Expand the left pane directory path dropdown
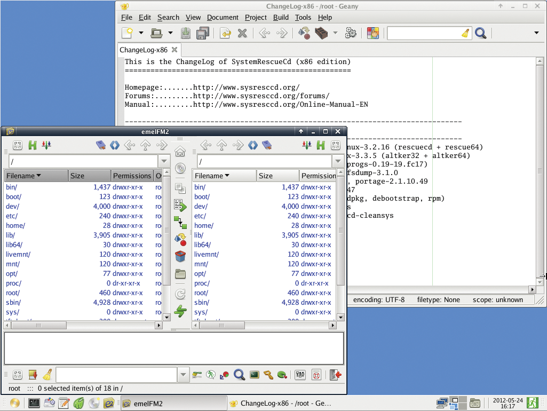The image size is (547, 411). [x=164, y=161]
